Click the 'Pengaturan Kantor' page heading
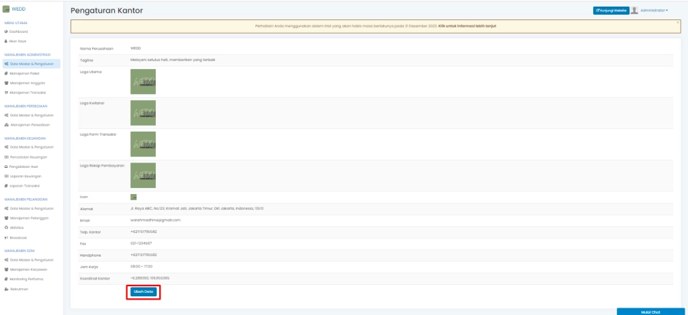Image resolution: width=688 pixels, height=315 pixels. pyautogui.click(x=107, y=11)
